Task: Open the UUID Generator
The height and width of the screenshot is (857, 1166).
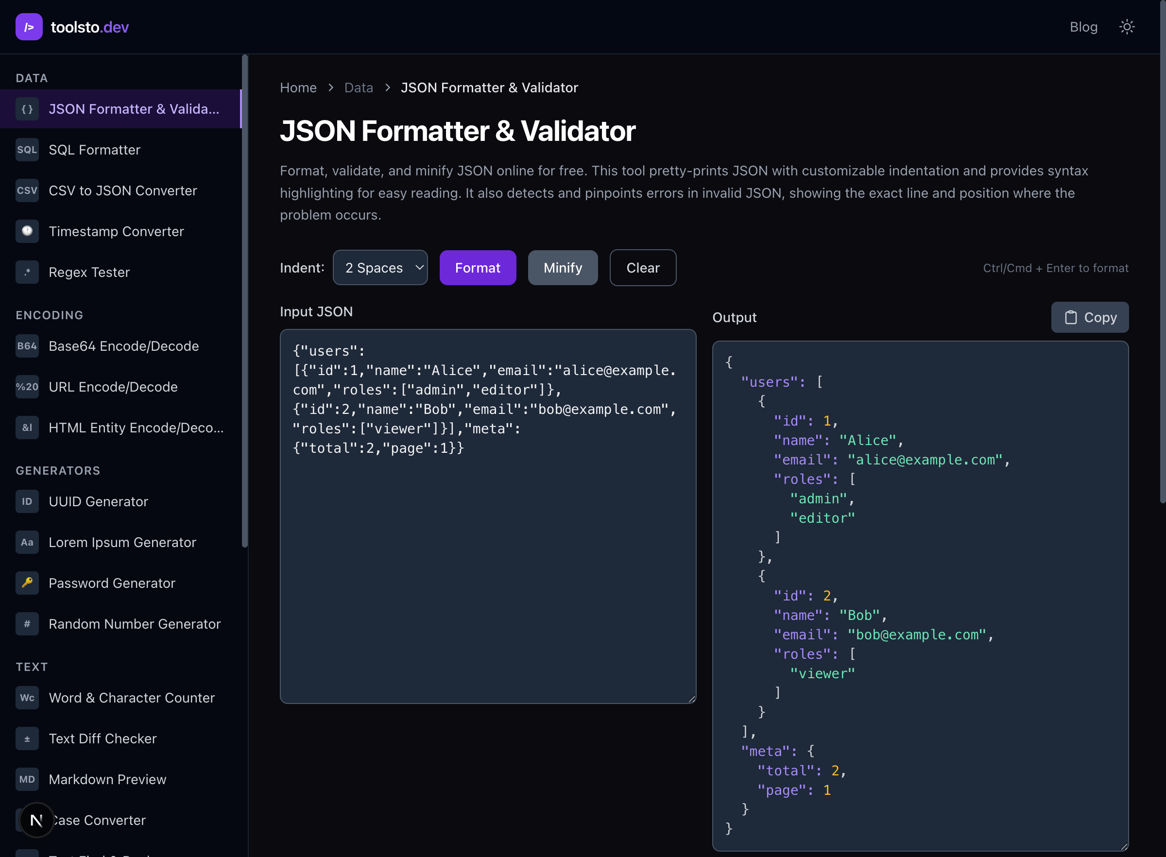Action: pos(98,501)
